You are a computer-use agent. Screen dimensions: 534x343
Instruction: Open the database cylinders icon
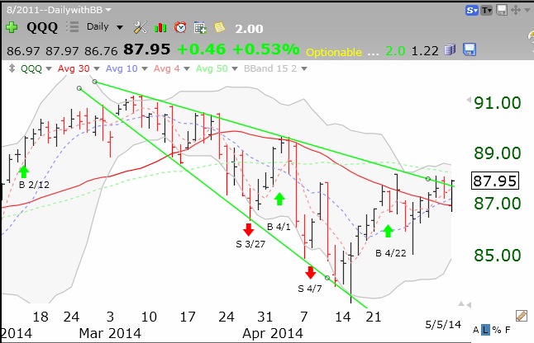450,50
